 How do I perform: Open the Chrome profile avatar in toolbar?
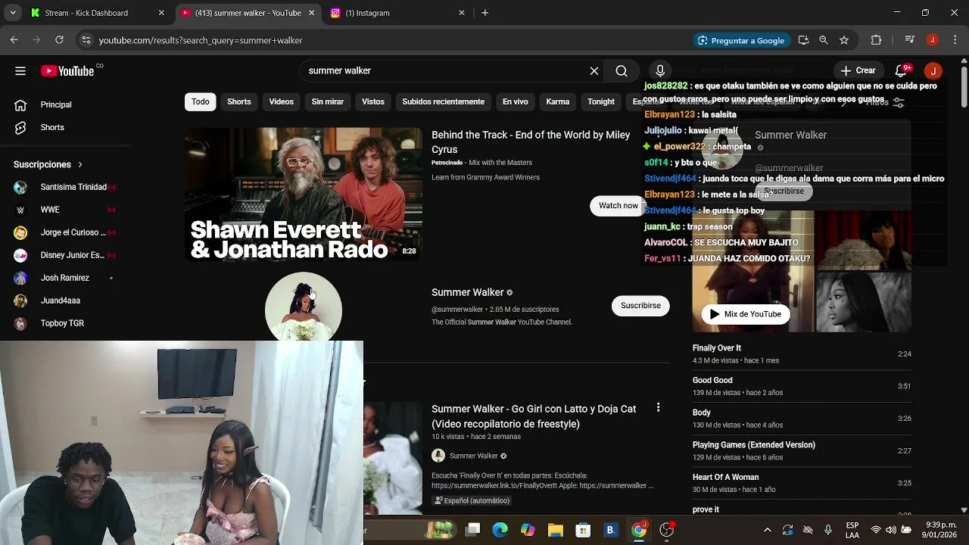[933, 40]
